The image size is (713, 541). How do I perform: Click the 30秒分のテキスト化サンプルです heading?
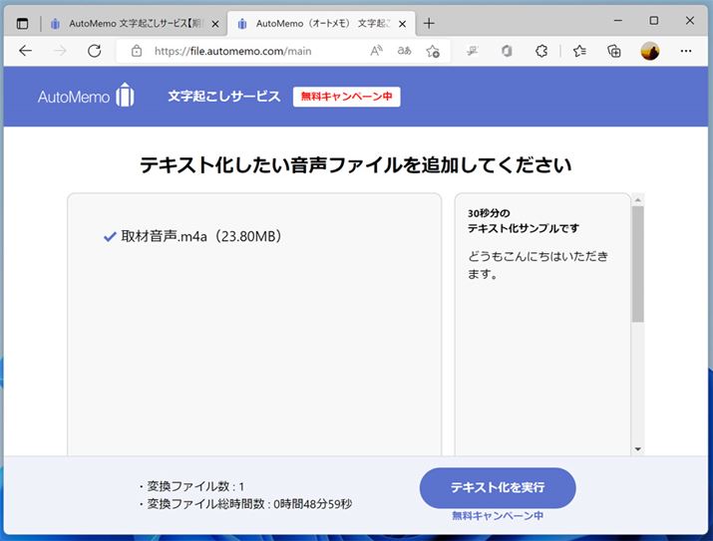pos(524,221)
